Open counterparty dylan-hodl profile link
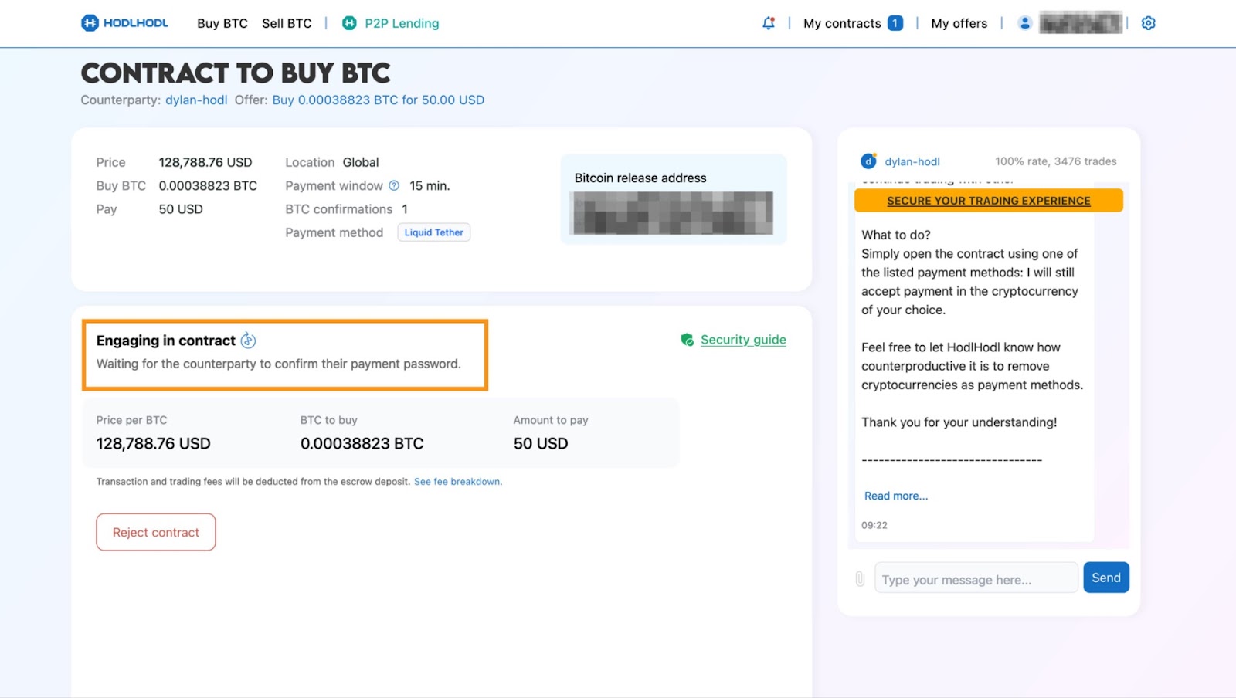1236x698 pixels. pos(196,100)
